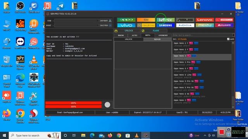248x139 pixels.
Task: Open City Racing desktop shortcut
Action: (x=20, y=25)
